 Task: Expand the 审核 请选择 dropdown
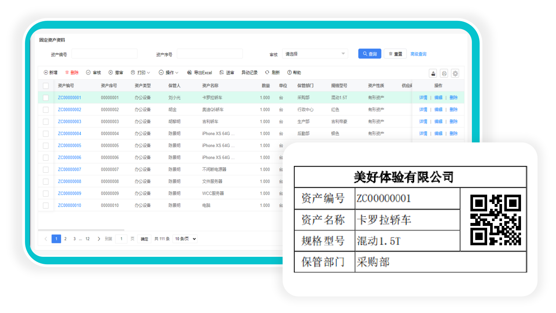tap(315, 54)
